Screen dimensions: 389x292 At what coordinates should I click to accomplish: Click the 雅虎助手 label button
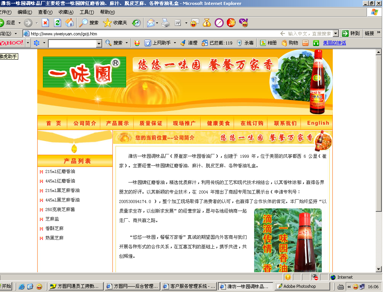click(9, 57)
